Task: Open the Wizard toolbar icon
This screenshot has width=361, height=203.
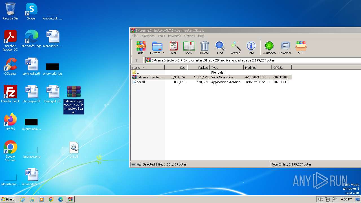Action: coord(235,48)
